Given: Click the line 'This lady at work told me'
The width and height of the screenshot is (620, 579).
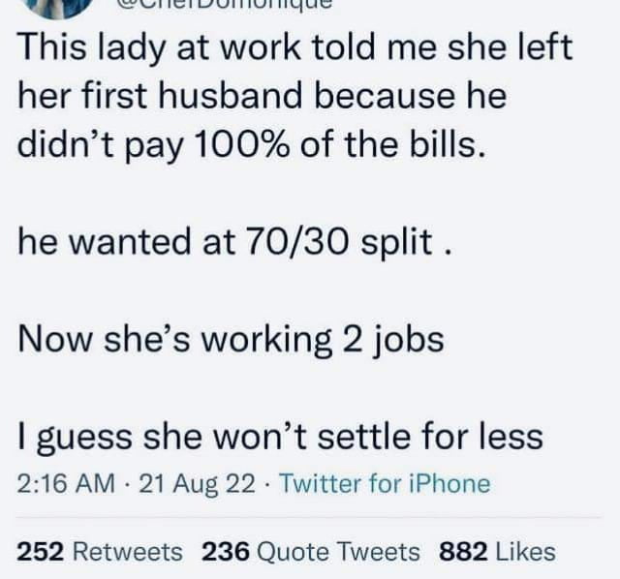Looking at the screenshot, I should (x=294, y=48).
